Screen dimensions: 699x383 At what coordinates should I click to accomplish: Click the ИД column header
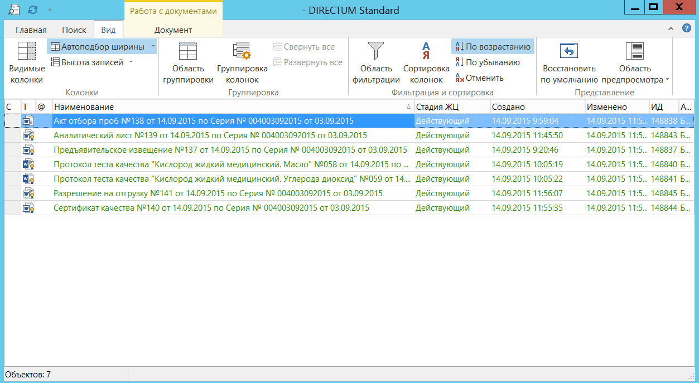pyautogui.click(x=663, y=106)
